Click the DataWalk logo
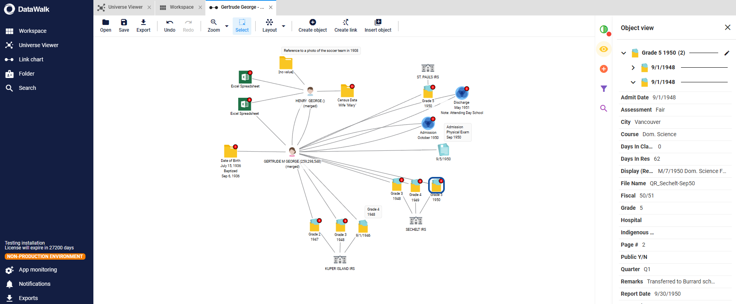 click(27, 9)
